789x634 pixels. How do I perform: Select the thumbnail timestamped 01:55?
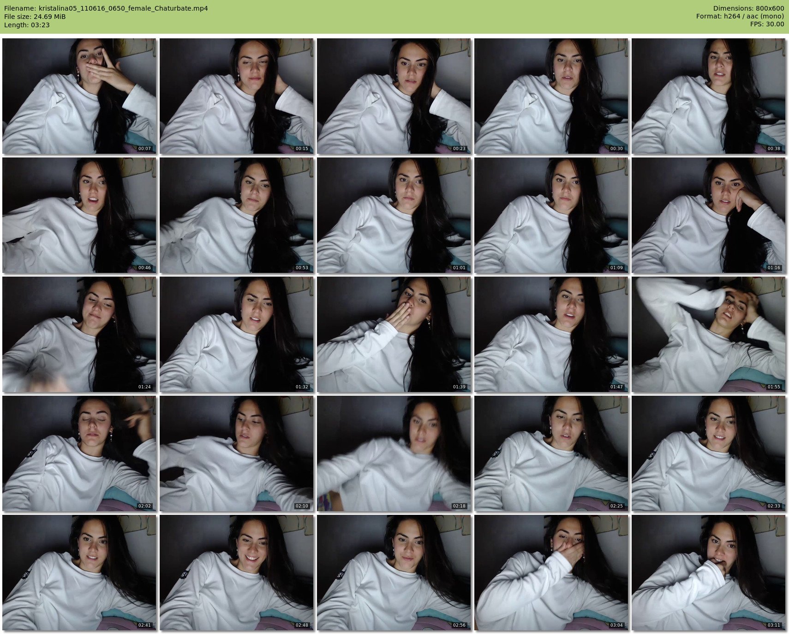click(709, 334)
